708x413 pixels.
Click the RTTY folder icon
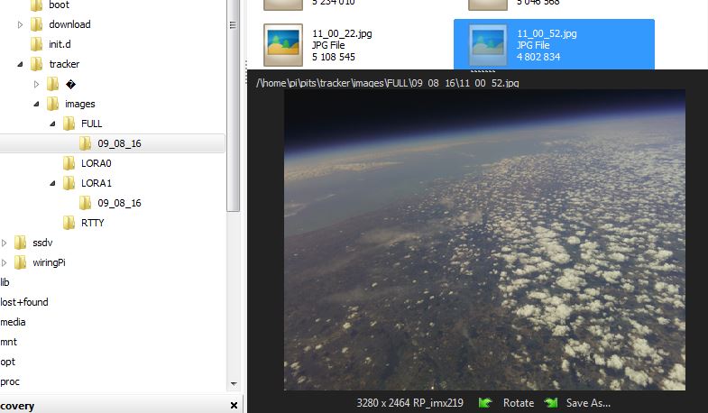tap(69, 223)
